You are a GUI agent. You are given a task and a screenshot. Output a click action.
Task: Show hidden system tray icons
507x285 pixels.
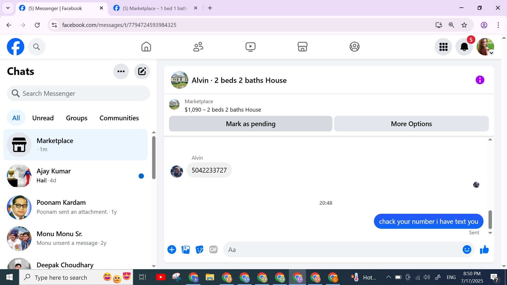pyautogui.click(x=388, y=277)
